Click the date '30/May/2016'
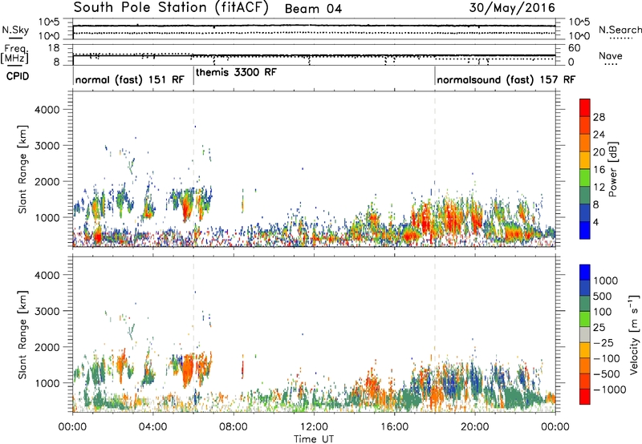Screen dimensions: 642x444 [x=512, y=8]
